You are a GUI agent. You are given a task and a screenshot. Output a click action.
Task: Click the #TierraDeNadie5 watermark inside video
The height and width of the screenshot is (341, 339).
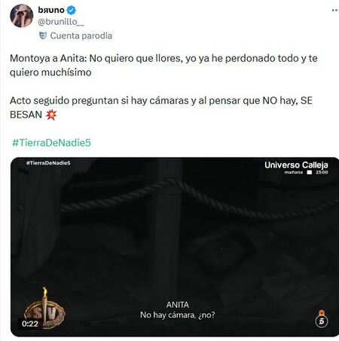pos(48,163)
